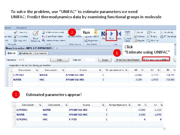Close the Binary Interaction NRTL-1 tab
This screenshot has height=135, width=180.
(x=53, y=48)
